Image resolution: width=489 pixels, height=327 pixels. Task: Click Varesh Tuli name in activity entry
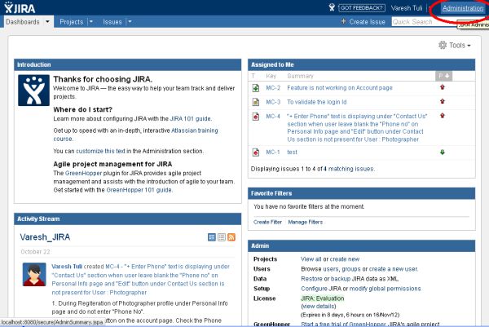pyautogui.click(x=67, y=267)
